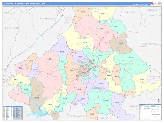
Task: Select ZIP code 24139 label
Action: coord(55,114)
